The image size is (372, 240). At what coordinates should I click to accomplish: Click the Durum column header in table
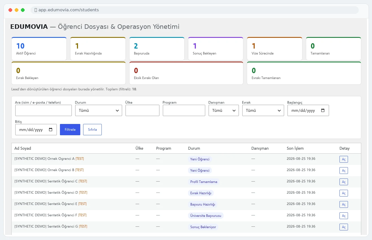pyautogui.click(x=194, y=148)
